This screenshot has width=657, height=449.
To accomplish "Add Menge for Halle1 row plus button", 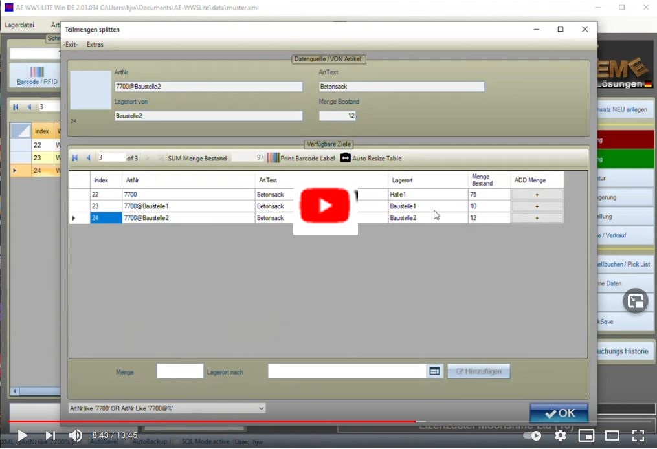I will click(537, 195).
